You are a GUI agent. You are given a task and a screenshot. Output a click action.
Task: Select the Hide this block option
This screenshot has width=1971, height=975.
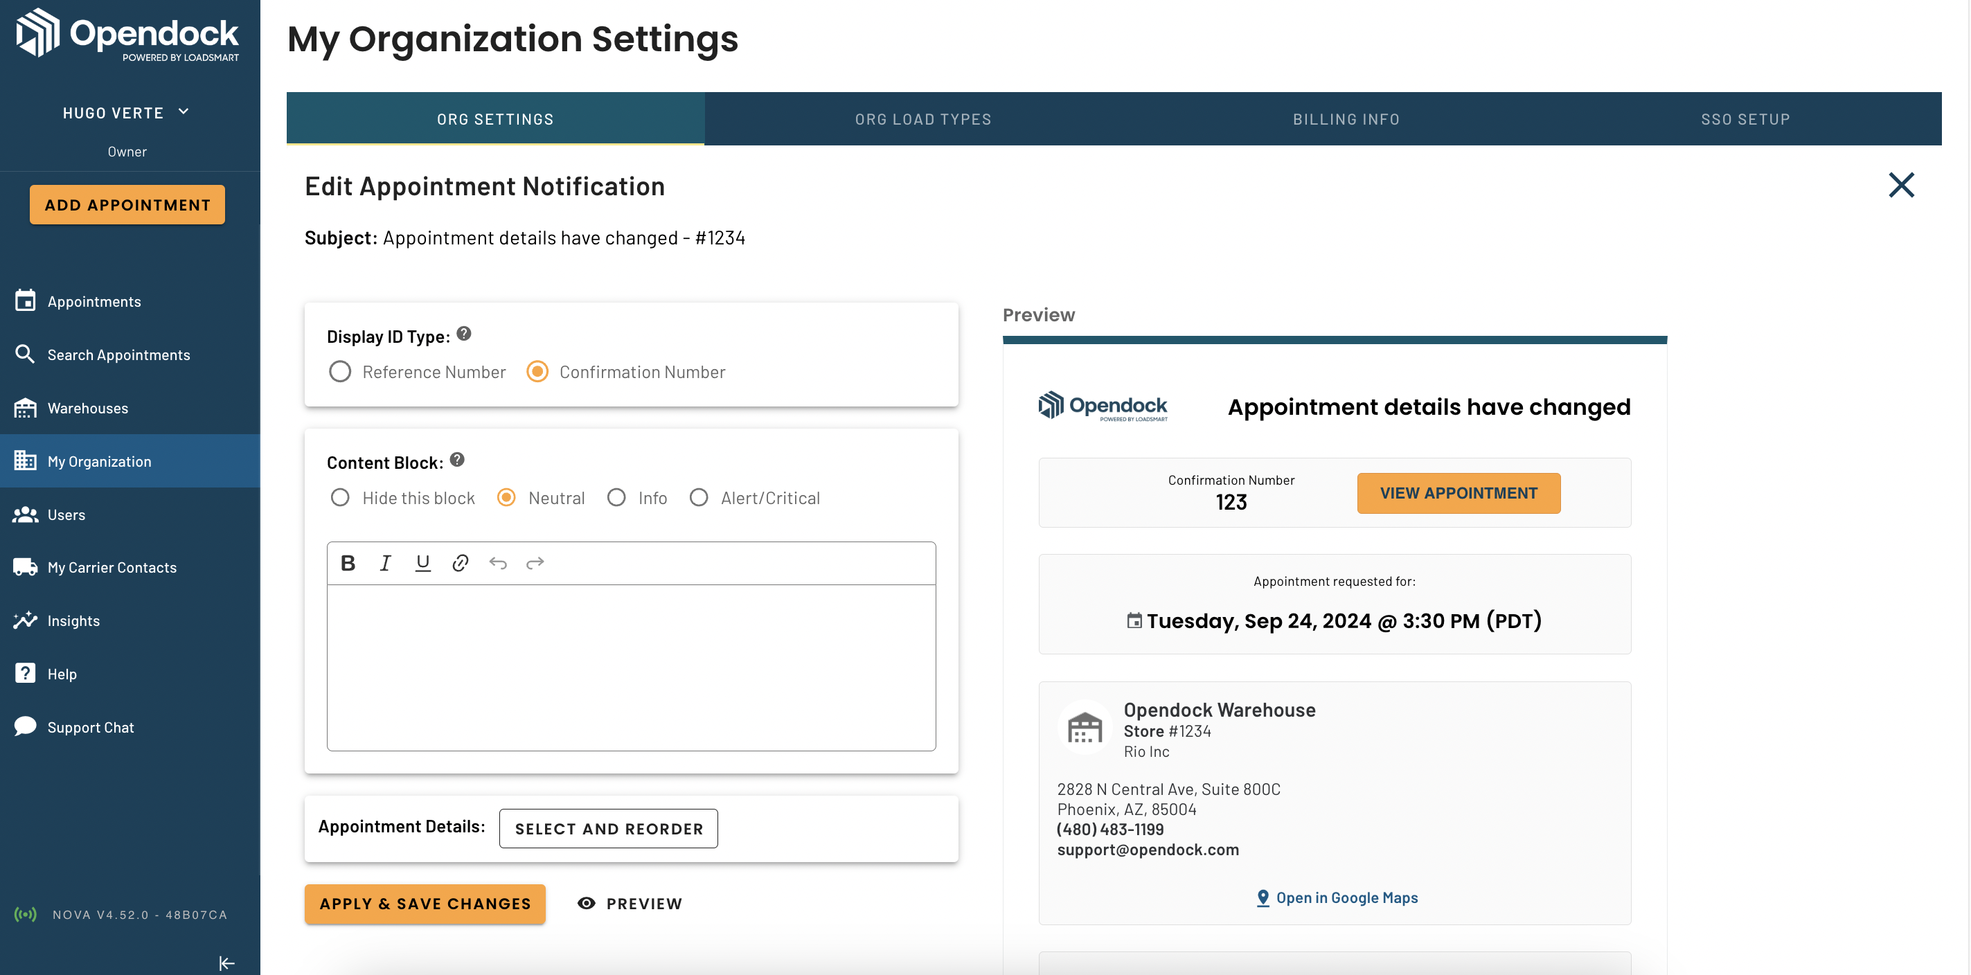point(340,497)
